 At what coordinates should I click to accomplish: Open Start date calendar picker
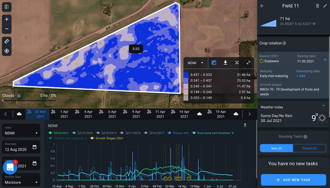(35, 147)
